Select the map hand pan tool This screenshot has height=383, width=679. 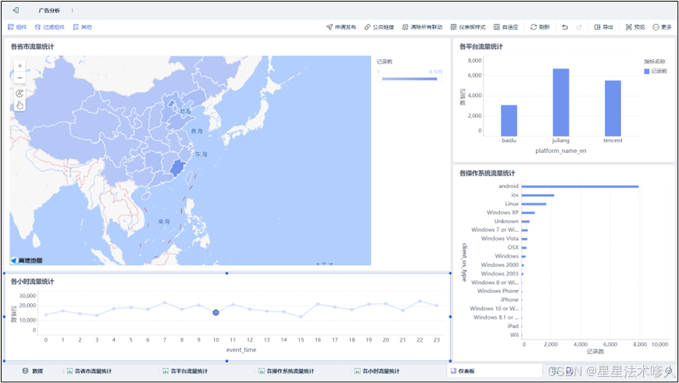20,105
